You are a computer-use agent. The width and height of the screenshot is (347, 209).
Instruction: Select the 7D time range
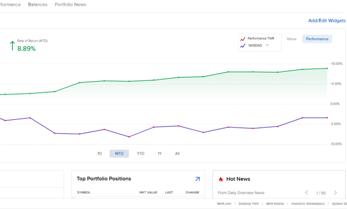point(99,153)
